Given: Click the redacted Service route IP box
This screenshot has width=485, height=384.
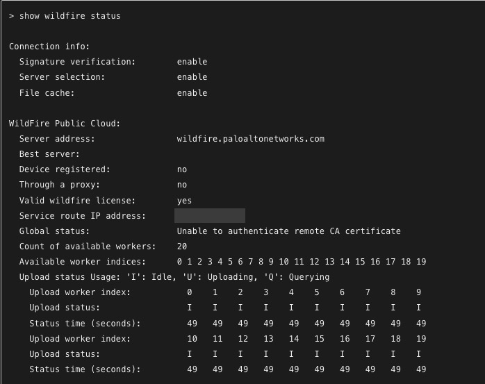Looking at the screenshot, I should coord(210,215).
